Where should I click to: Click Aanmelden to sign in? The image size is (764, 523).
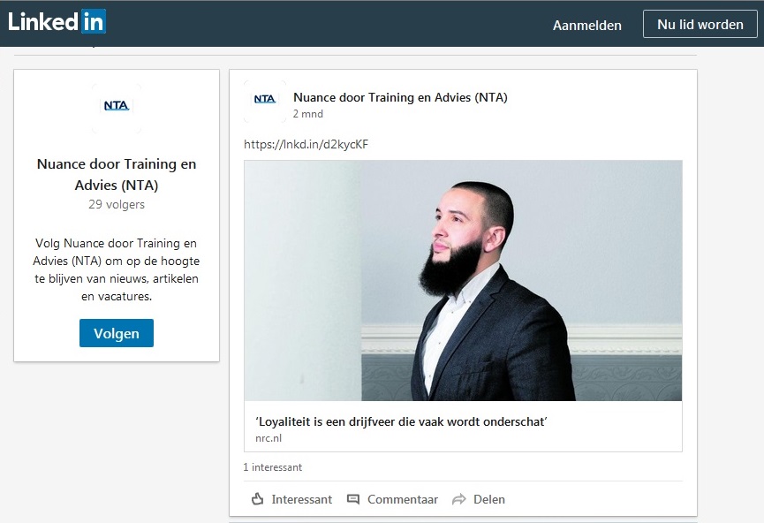pos(587,26)
